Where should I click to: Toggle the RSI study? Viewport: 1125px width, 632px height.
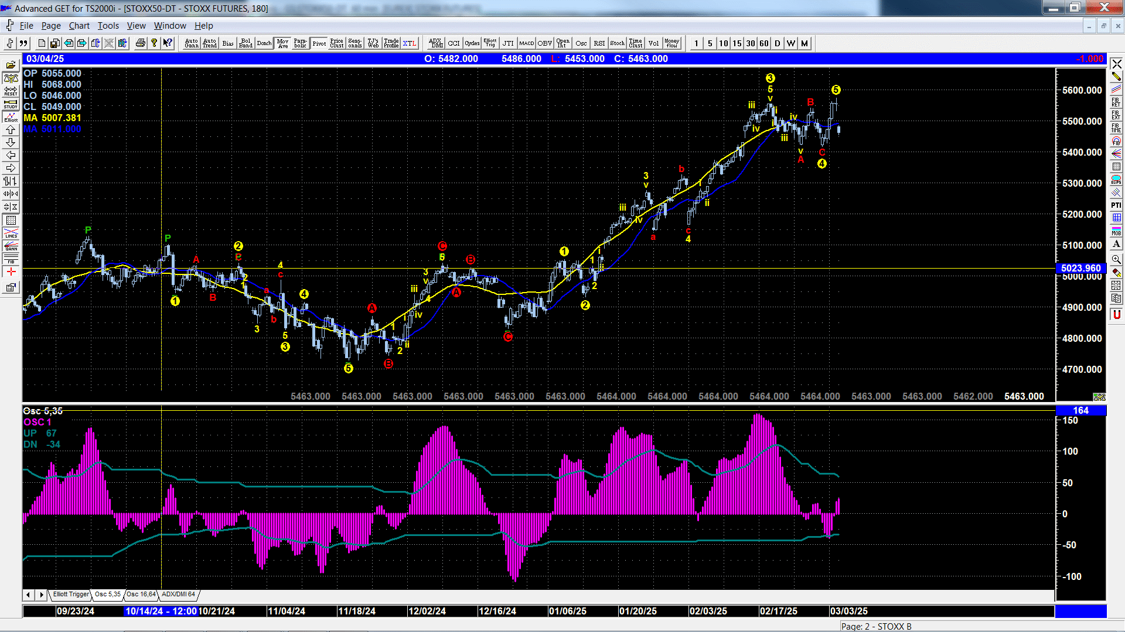pyautogui.click(x=599, y=43)
